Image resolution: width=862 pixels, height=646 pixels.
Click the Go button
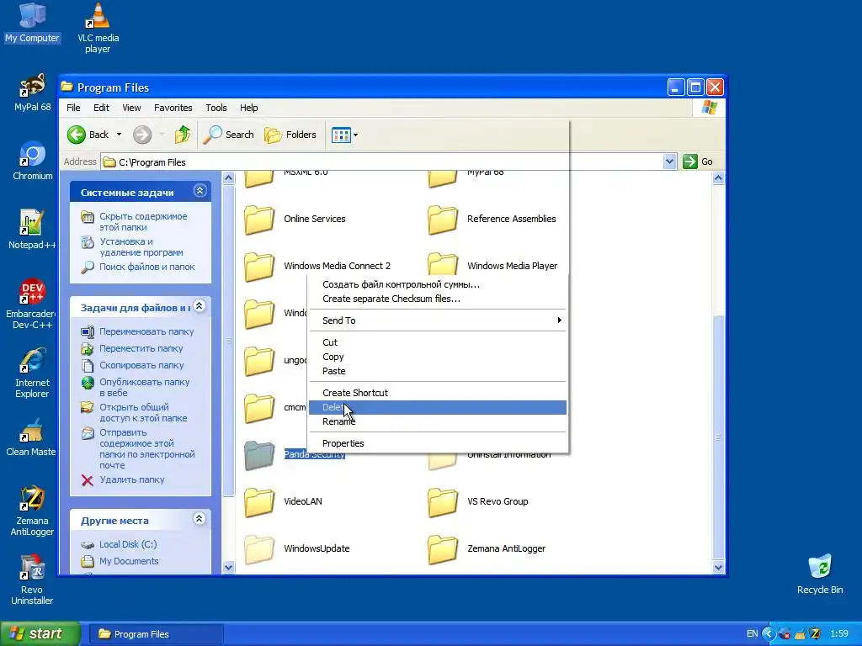pos(698,161)
